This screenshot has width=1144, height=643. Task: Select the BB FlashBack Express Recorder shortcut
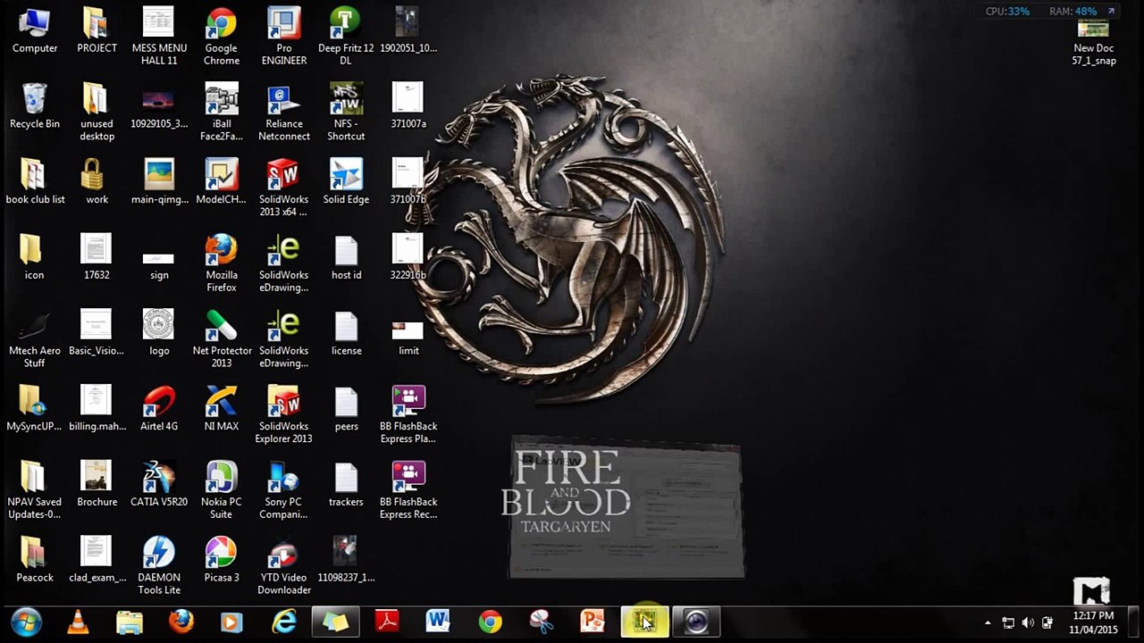click(x=408, y=490)
